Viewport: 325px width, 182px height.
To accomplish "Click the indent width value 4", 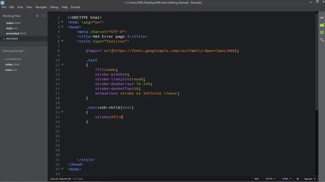I will [x=314, y=178].
